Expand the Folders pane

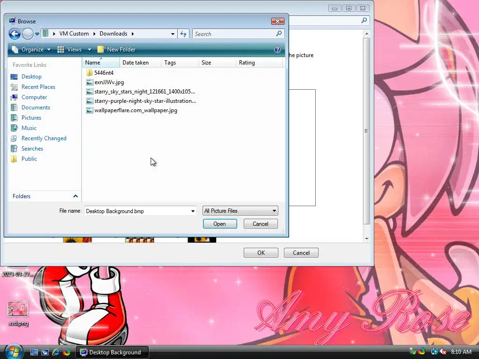click(x=75, y=196)
